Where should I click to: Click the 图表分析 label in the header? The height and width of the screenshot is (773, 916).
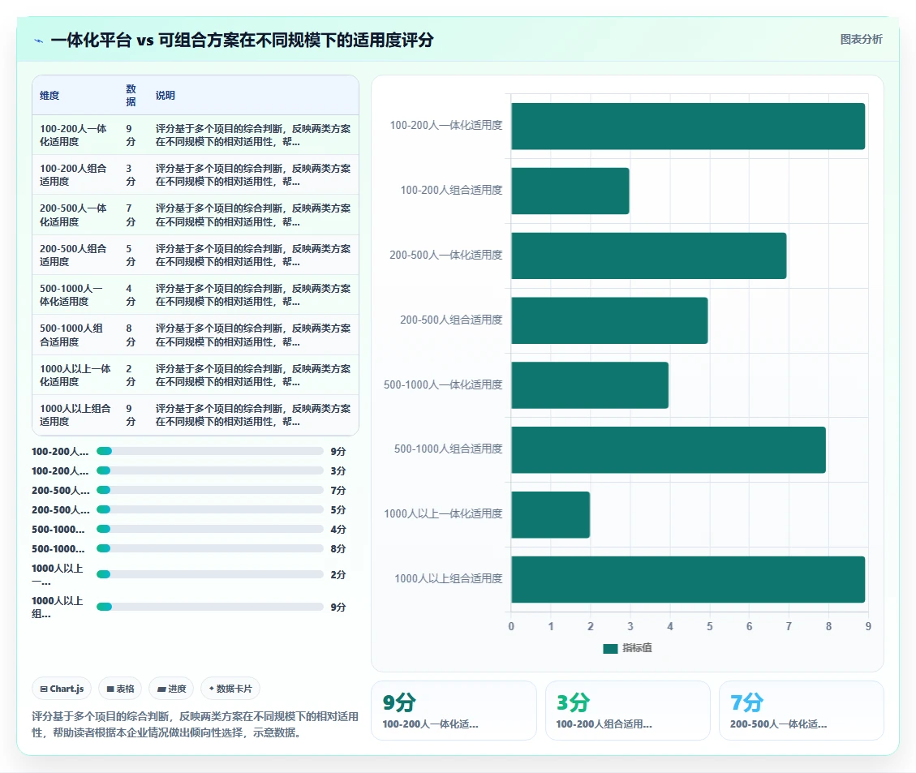(x=861, y=39)
